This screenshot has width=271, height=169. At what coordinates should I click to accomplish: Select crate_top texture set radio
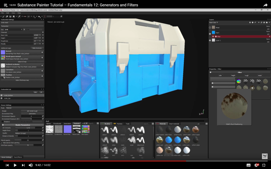(x=2, y=98)
